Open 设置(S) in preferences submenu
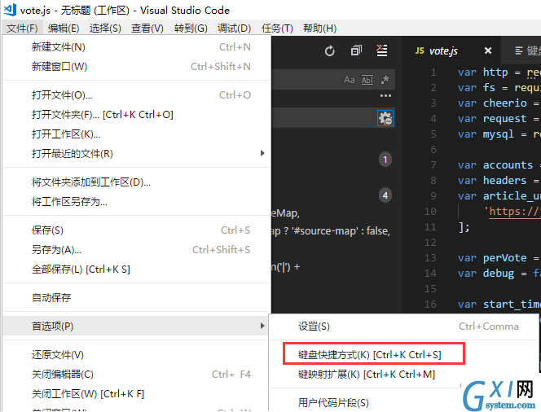 click(x=403, y=327)
